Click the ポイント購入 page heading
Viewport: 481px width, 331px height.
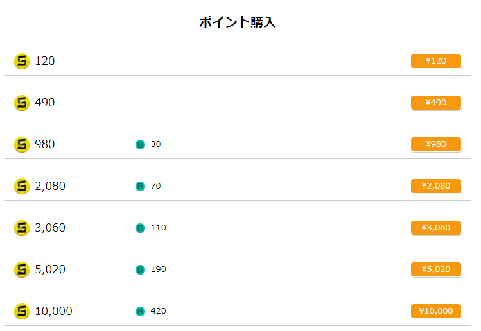(x=237, y=22)
